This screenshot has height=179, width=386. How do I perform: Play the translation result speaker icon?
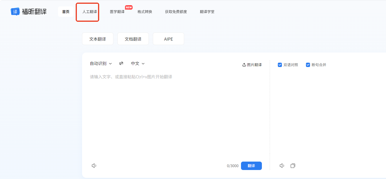coord(282,165)
